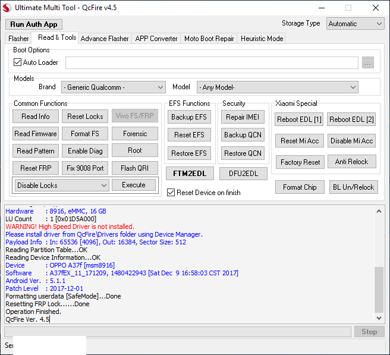Click the Disable Mi Acc button
Viewport: 390px width, 355px height.
coord(352,141)
